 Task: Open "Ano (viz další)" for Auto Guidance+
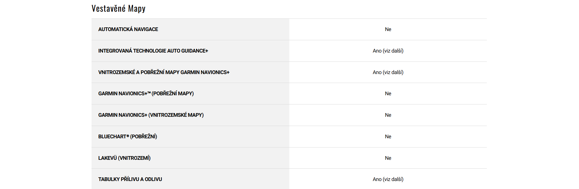pyautogui.click(x=388, y=51)
